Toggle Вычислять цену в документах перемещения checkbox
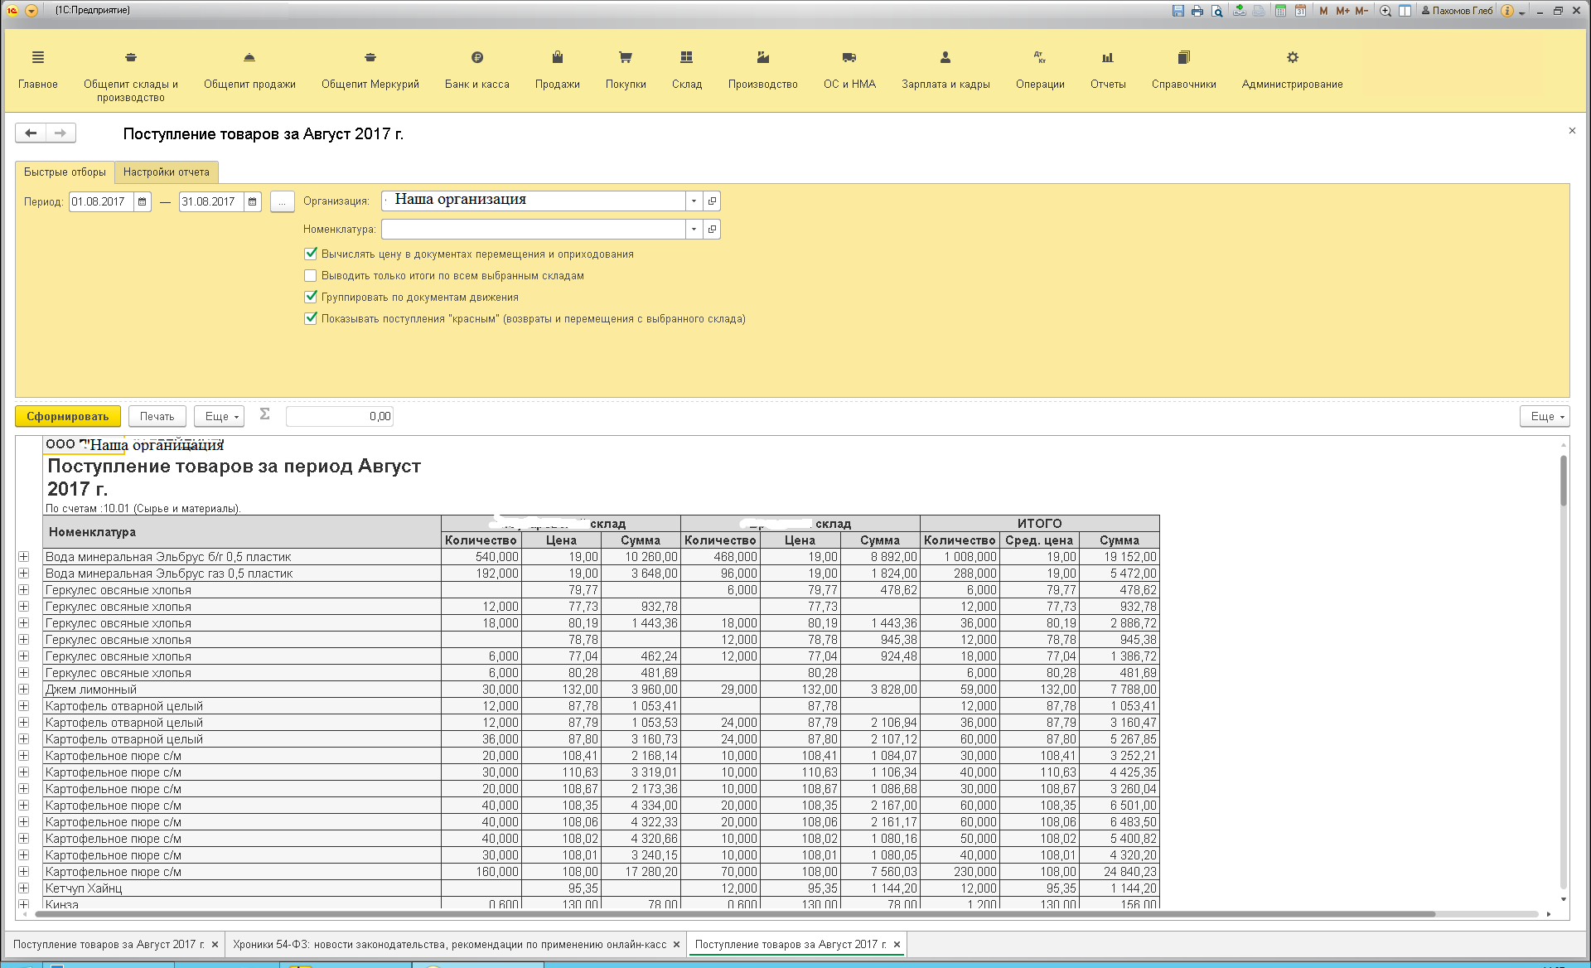 [311, 254]
